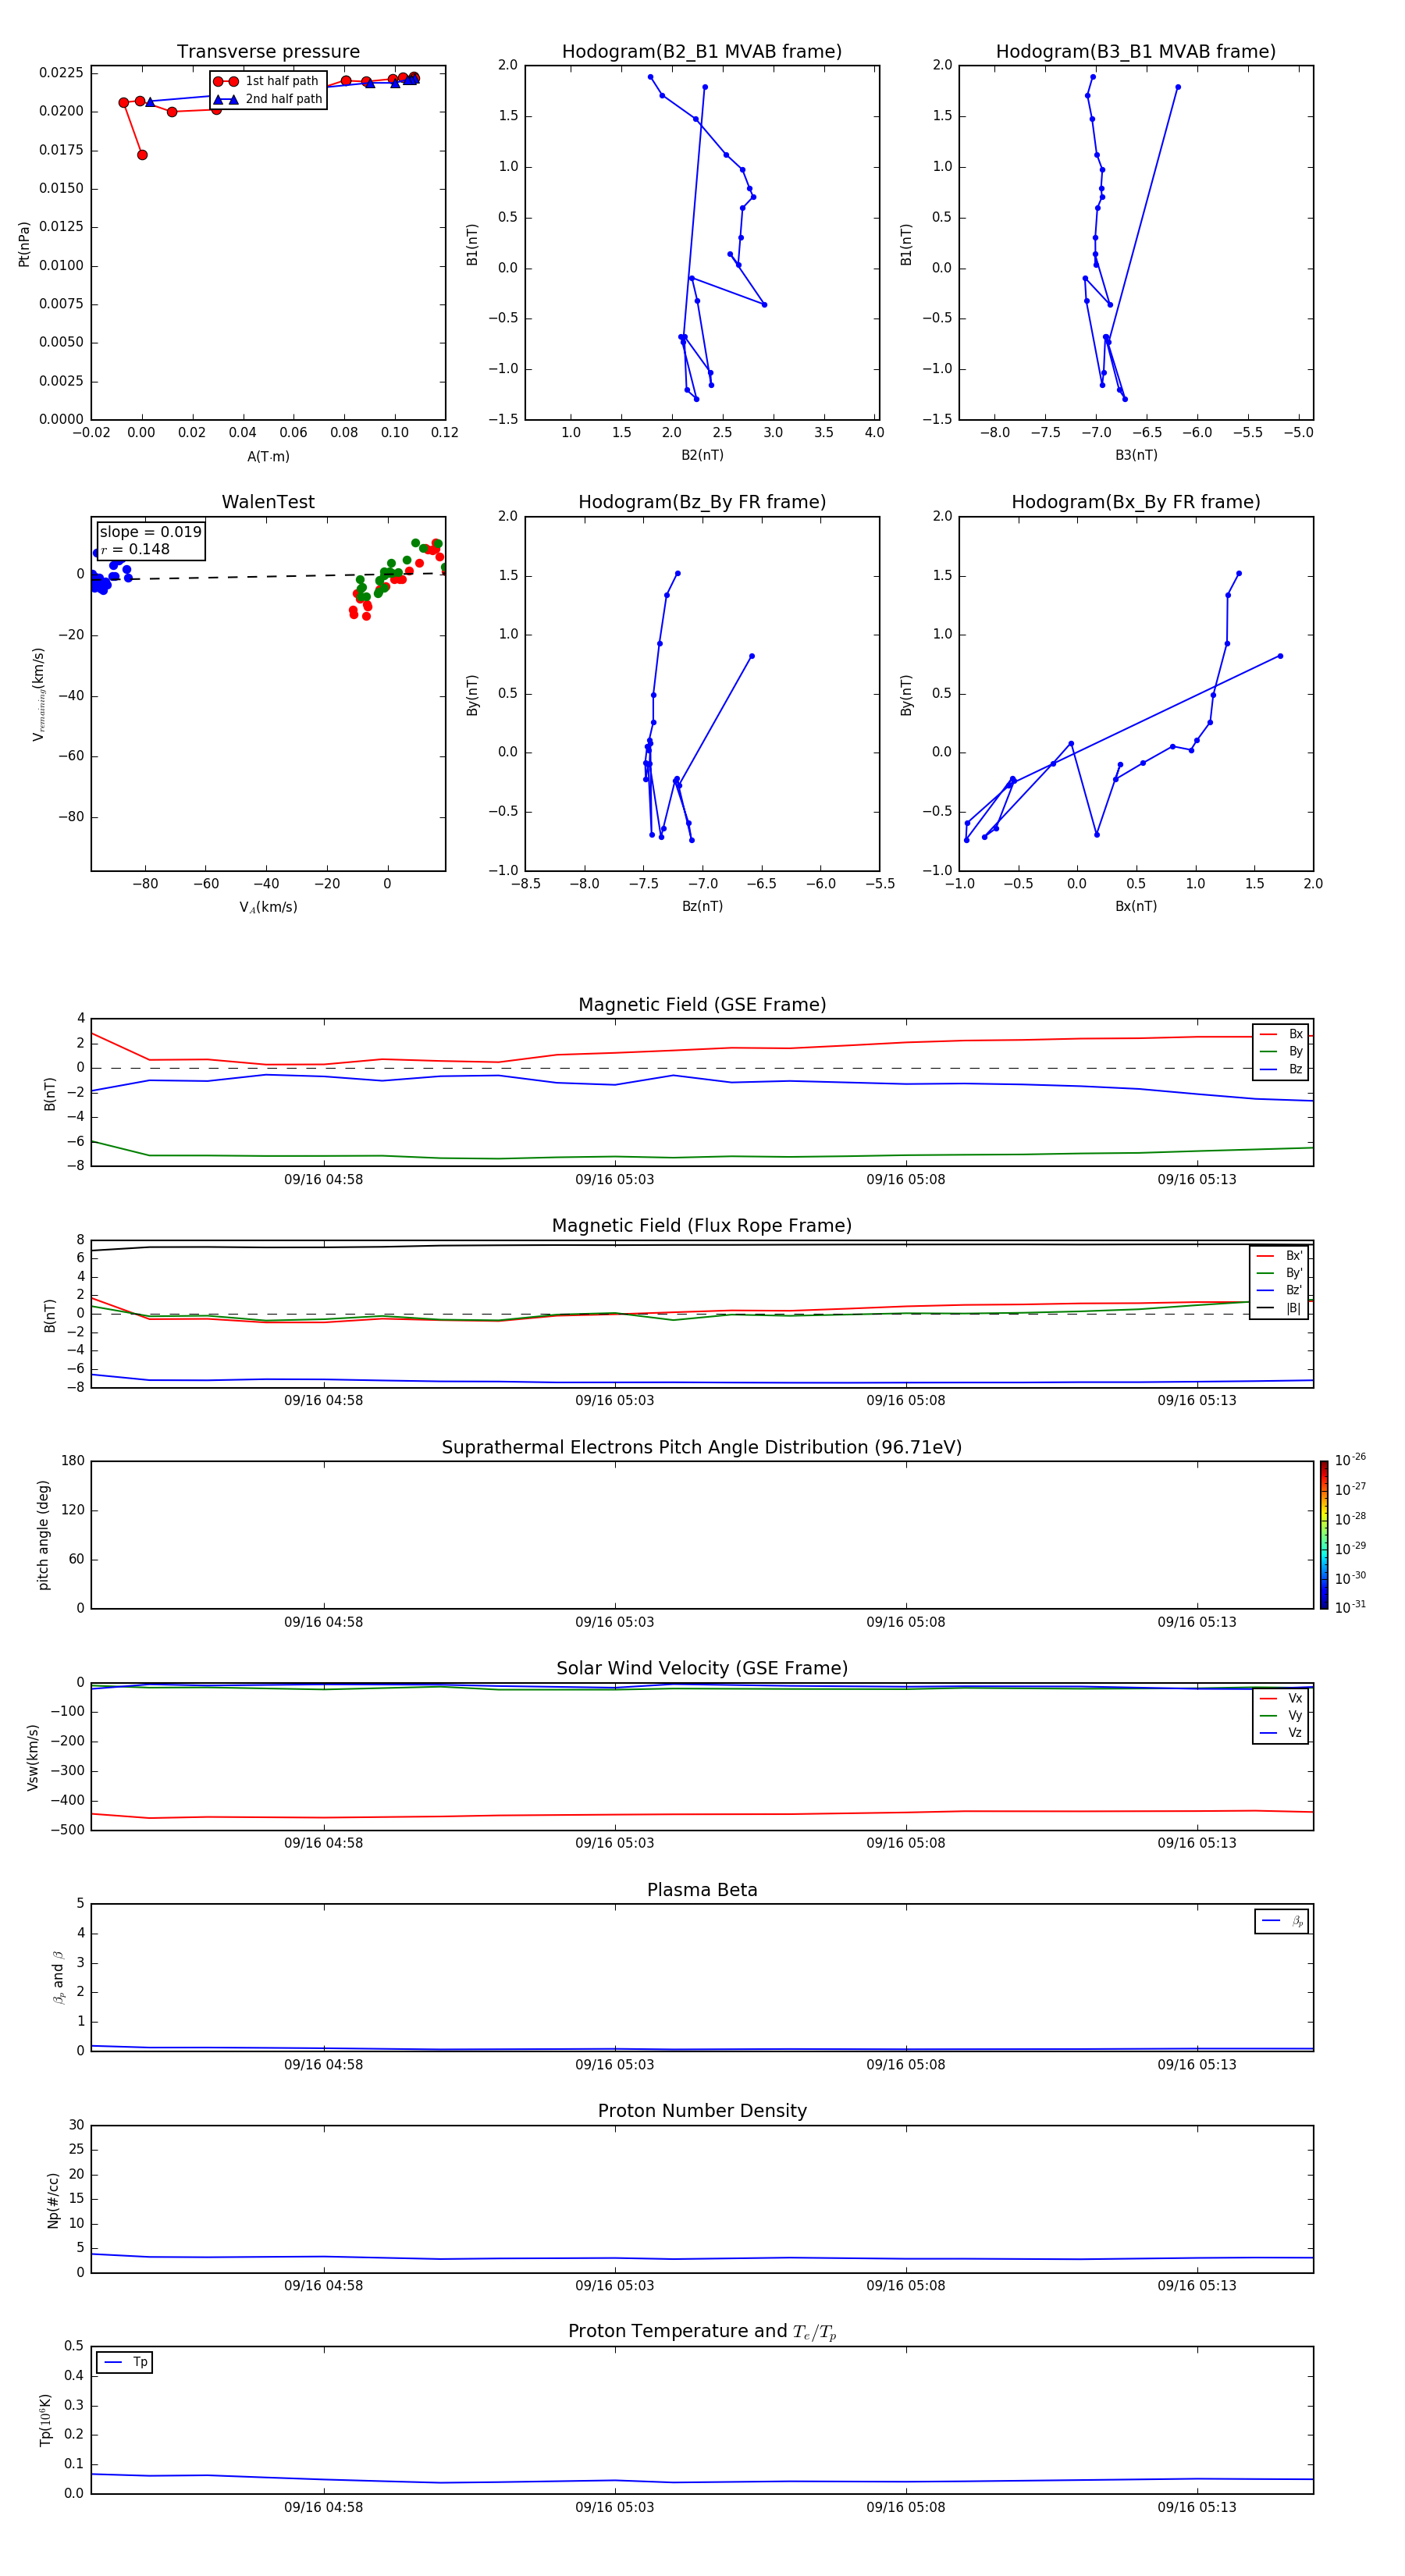The width and height of the screenshot is (1405, 2576).
Task: Click the "WalenTest" plot title
Action: [x=268, y=502]
